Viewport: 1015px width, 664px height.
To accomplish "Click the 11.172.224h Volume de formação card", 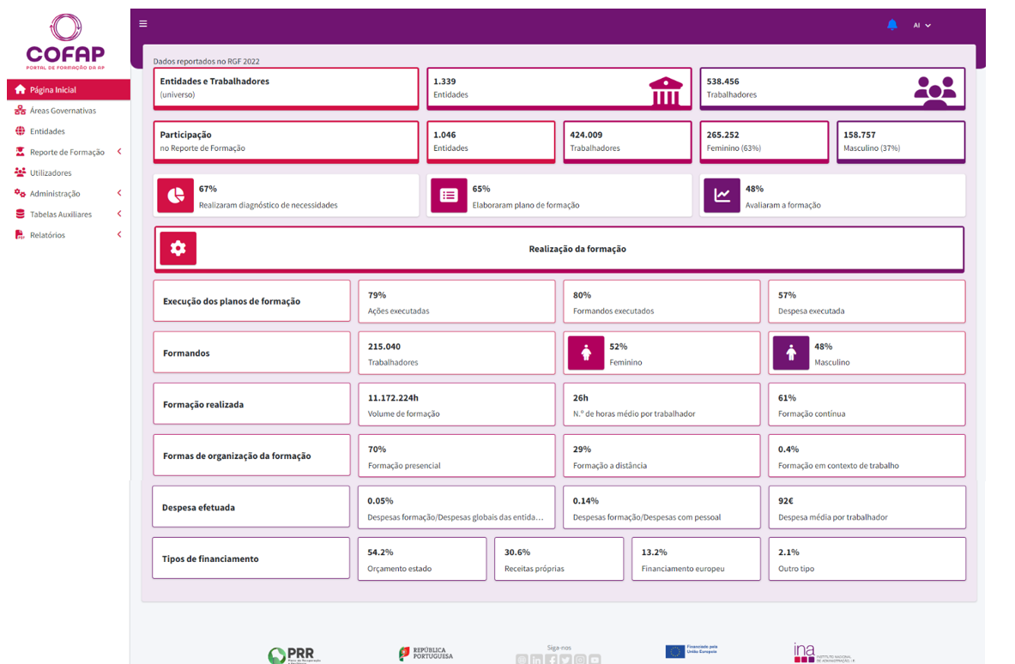I will [x=457, y=404].
